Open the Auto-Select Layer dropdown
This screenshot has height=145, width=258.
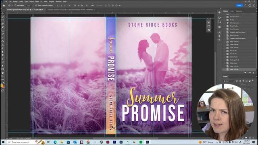[x=29, y=6]
